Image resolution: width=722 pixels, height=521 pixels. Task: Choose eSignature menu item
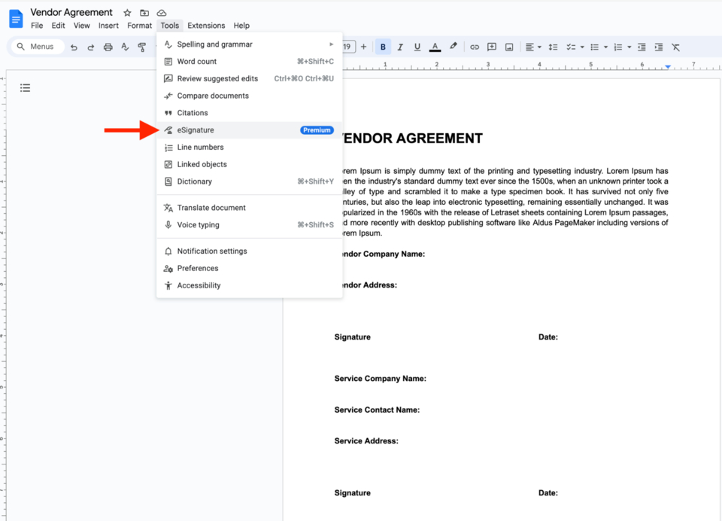point(249,130)
